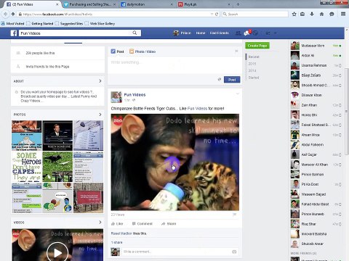Click the Write a comment field

tap(180, 252)
